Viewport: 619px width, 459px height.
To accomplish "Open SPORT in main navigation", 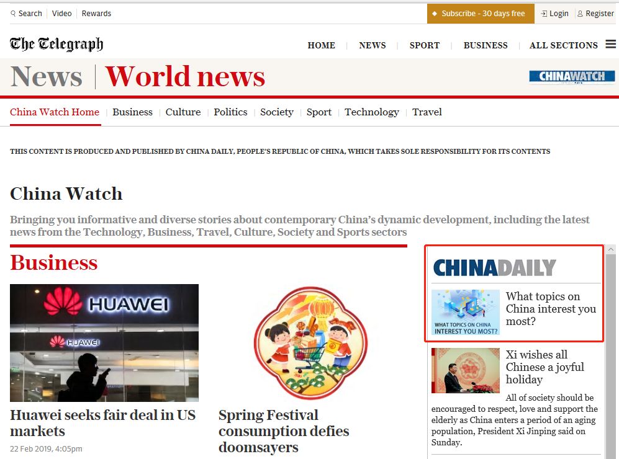I will [425, 45].
